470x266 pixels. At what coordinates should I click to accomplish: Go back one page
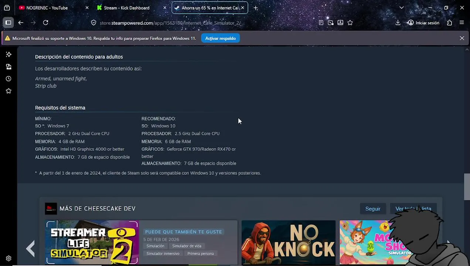[21, 23]
